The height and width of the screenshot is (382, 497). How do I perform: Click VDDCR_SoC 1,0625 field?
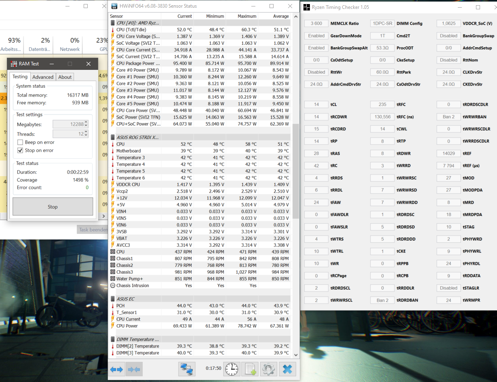(x=449, y=23)
